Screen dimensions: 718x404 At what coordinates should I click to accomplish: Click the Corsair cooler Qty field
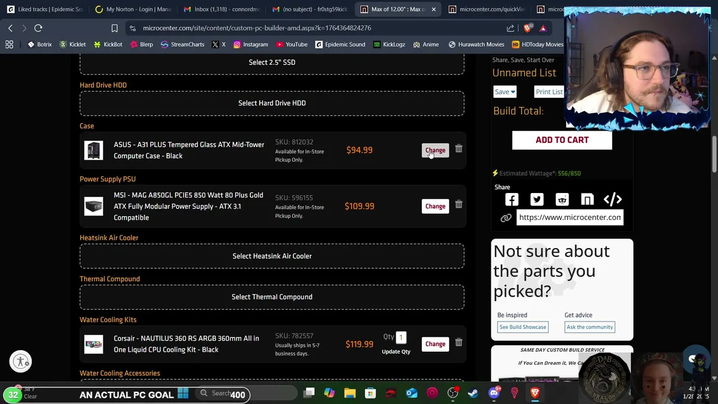click(x=401, y=337)
